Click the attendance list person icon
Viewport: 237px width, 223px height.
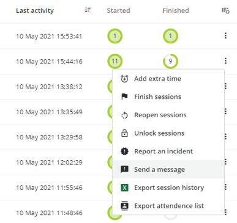124,206
